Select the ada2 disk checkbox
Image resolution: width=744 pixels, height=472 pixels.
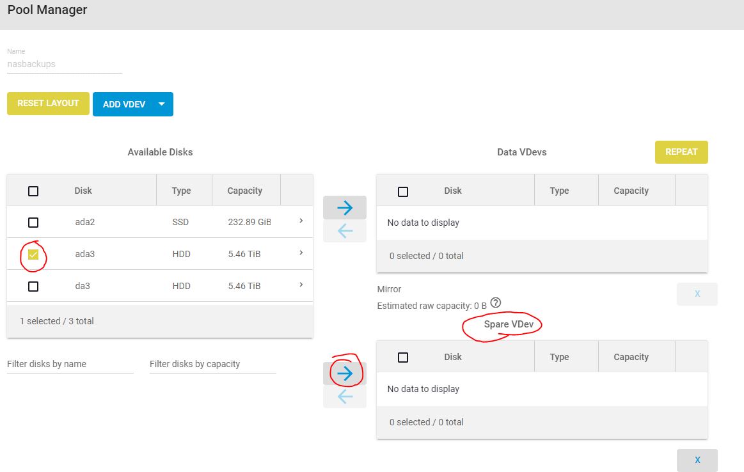33,223
